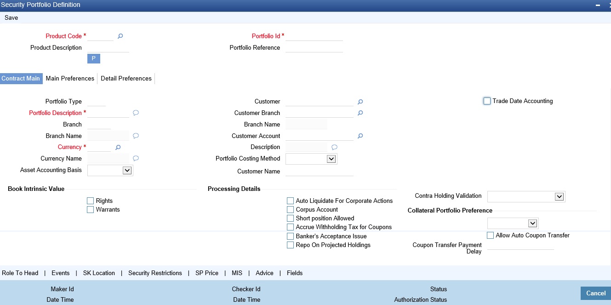Focus the Customer Account input field
The image size is (611, 305).
click(x=320, y=136)
